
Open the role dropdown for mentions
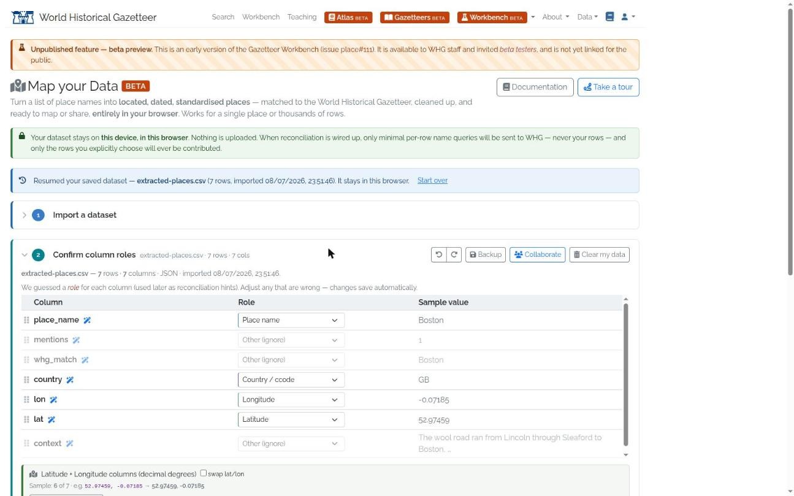point(291,340)
